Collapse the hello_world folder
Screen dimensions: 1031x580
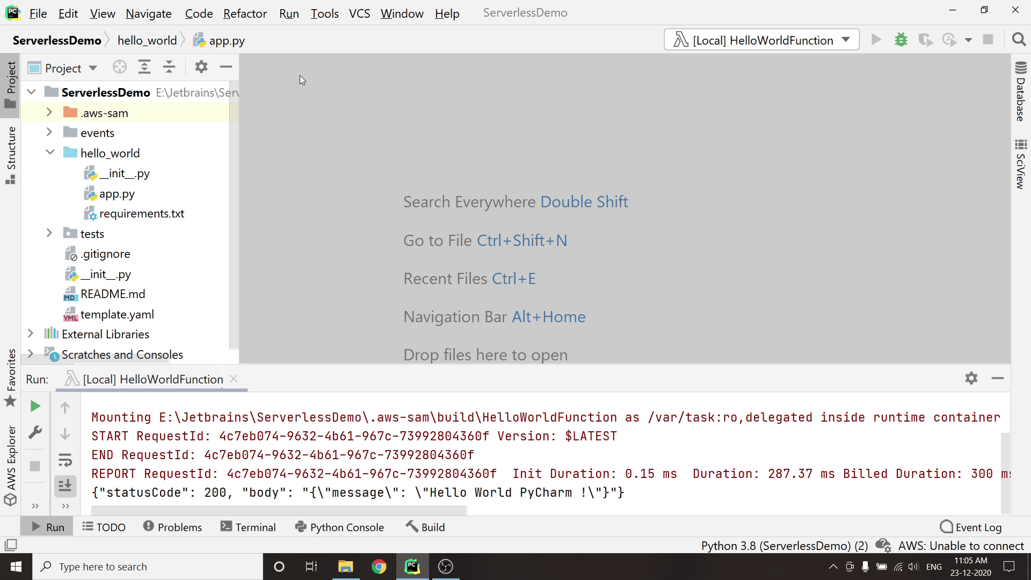50,153
